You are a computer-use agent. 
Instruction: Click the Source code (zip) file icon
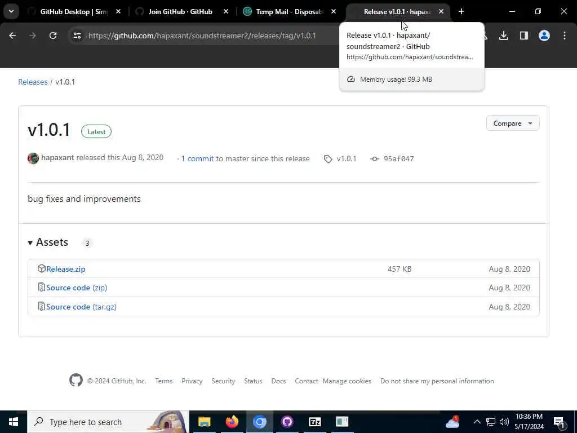tap(42, 287)
